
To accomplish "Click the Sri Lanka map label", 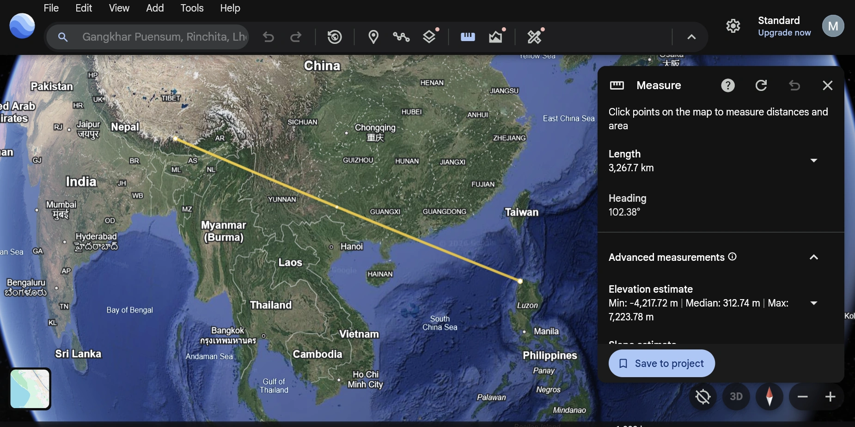I will [78, 354].
